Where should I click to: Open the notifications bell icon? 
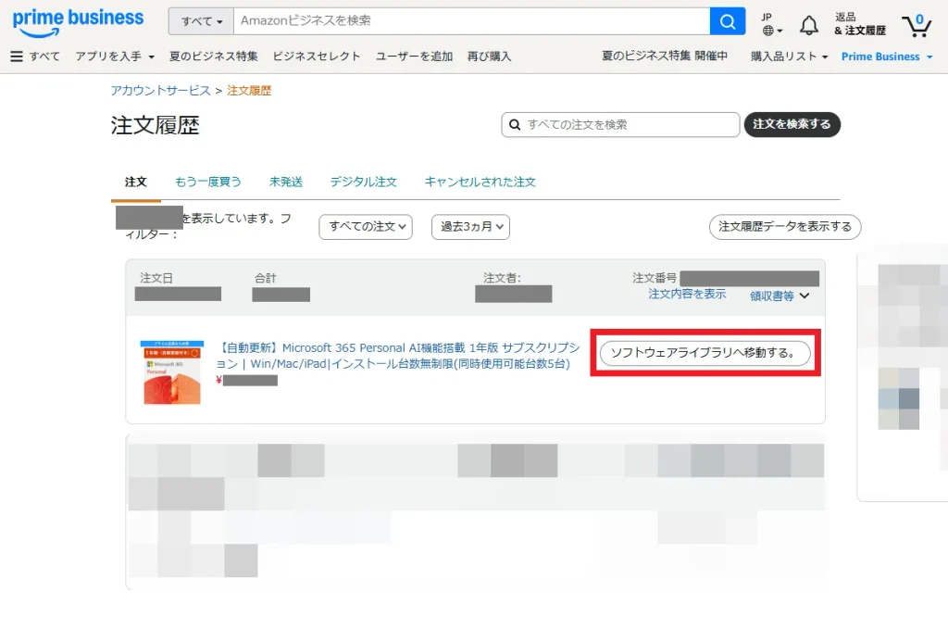(809, 25)
